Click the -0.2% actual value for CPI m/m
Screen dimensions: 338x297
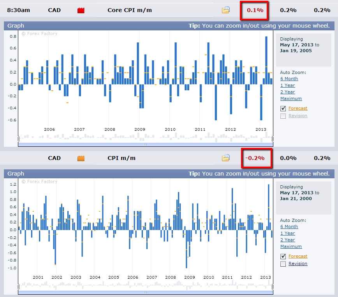255,158
